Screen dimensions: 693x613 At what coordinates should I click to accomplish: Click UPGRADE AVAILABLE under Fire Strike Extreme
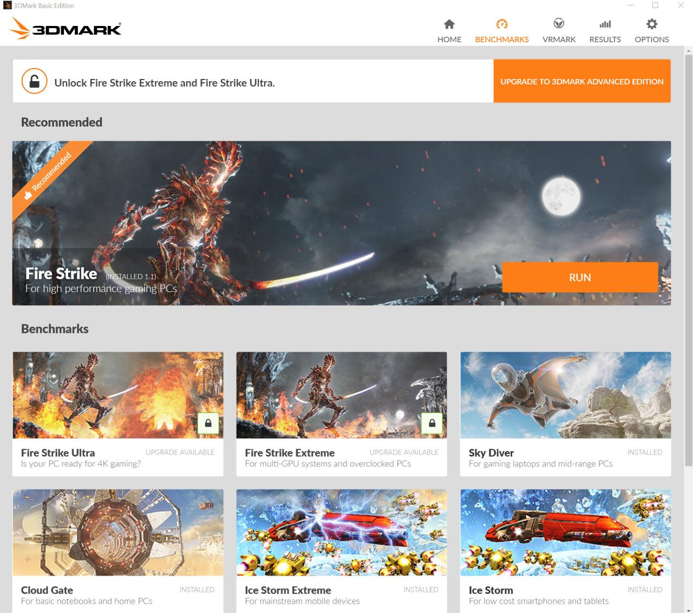[404, 452]
